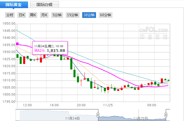Click the 16:00 label on time axis
Image resolution: width=184 pixels, height=121 pixels.
pyautogui.click(x=54, y=105)
